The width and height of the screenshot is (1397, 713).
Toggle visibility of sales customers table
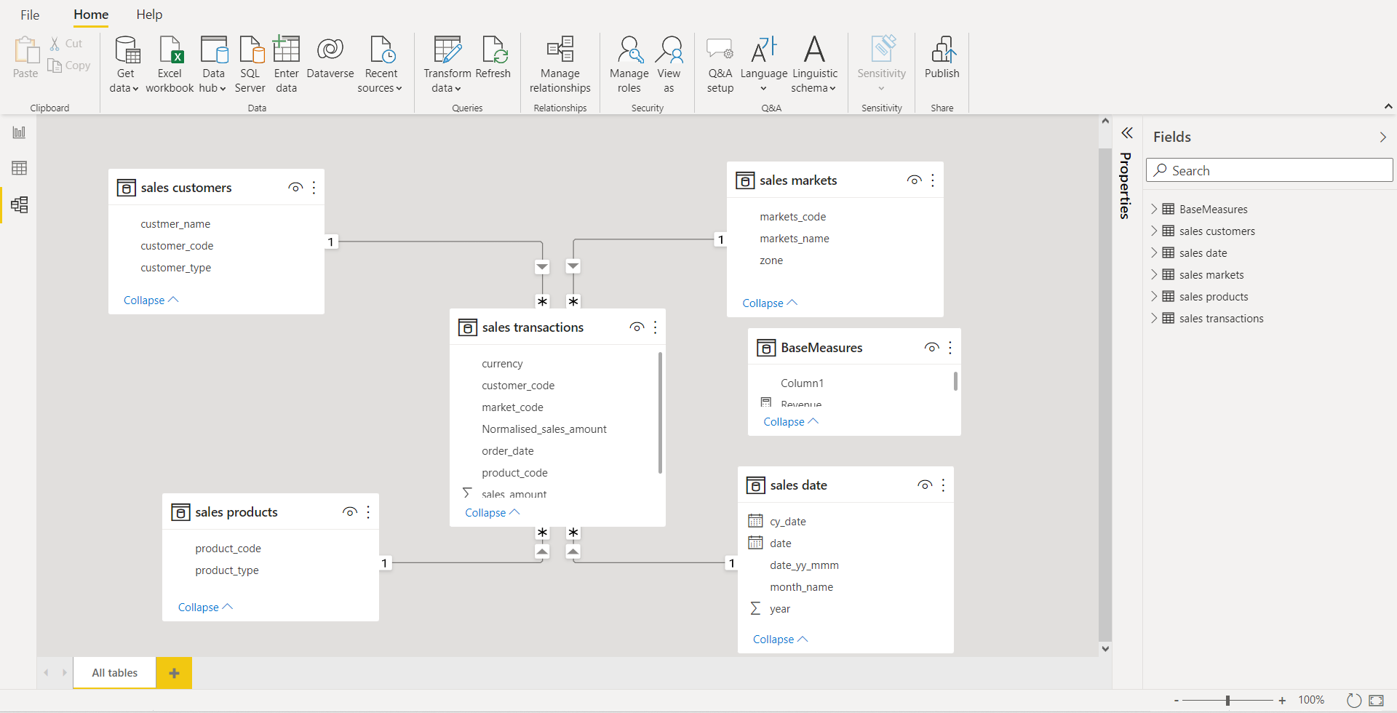[x=295, y=188]
